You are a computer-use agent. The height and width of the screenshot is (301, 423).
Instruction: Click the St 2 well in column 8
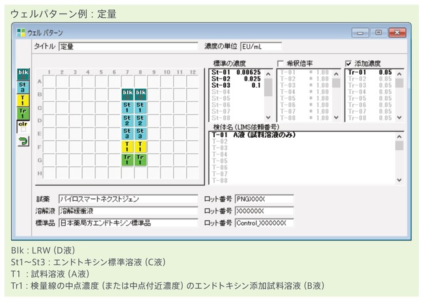point(141,120)
